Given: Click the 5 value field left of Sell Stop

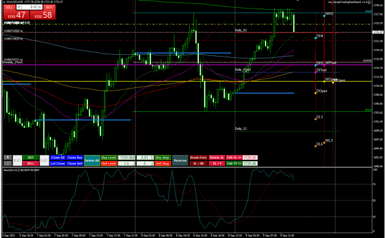Looking at the screenshot, I should click(x=145, y=164).
